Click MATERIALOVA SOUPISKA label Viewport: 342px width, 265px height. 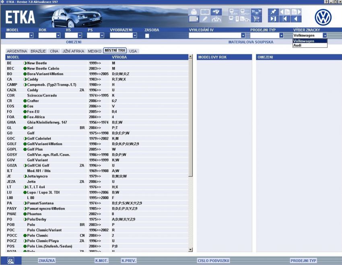click(251, 42)
